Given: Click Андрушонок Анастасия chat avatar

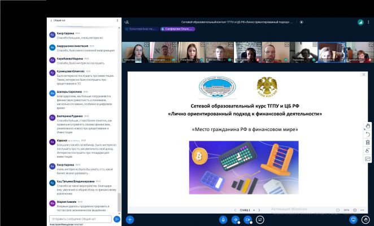Looking at the screenshot, I should 52,47.
